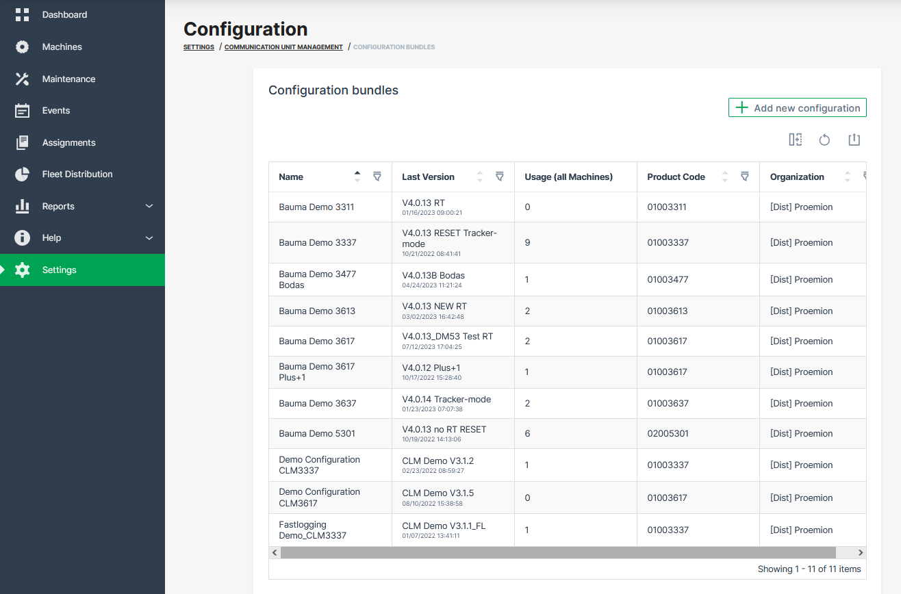This screenshot has width=901, height=594.
Task: Click the Dashboard icon in the sidebar
Action: [23, 14]
